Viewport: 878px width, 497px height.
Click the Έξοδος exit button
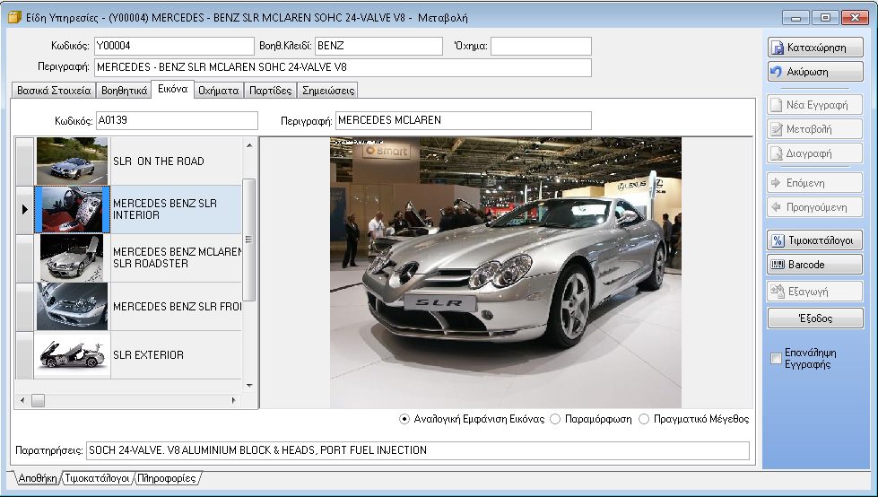815,318
